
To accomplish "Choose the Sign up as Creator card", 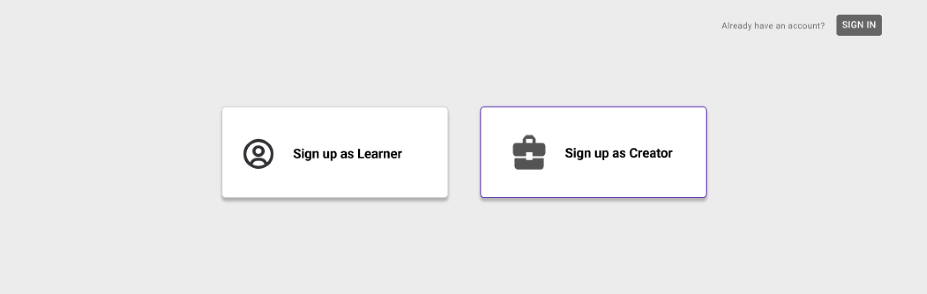I will (593, 152).
